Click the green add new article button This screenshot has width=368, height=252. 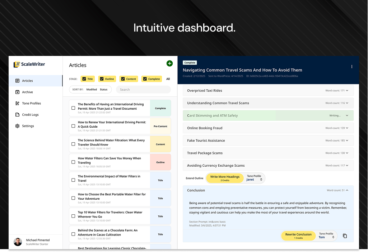coord(169,63)
